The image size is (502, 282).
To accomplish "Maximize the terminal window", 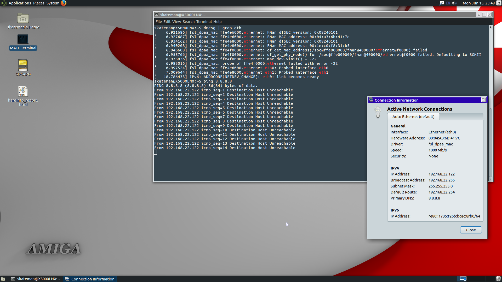I will 484,15.
